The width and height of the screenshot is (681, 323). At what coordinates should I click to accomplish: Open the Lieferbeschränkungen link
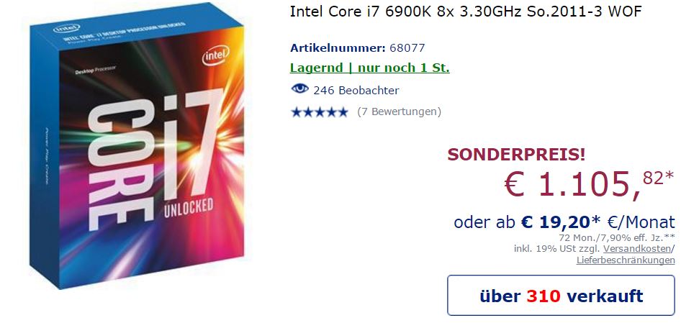pos(626,260)
